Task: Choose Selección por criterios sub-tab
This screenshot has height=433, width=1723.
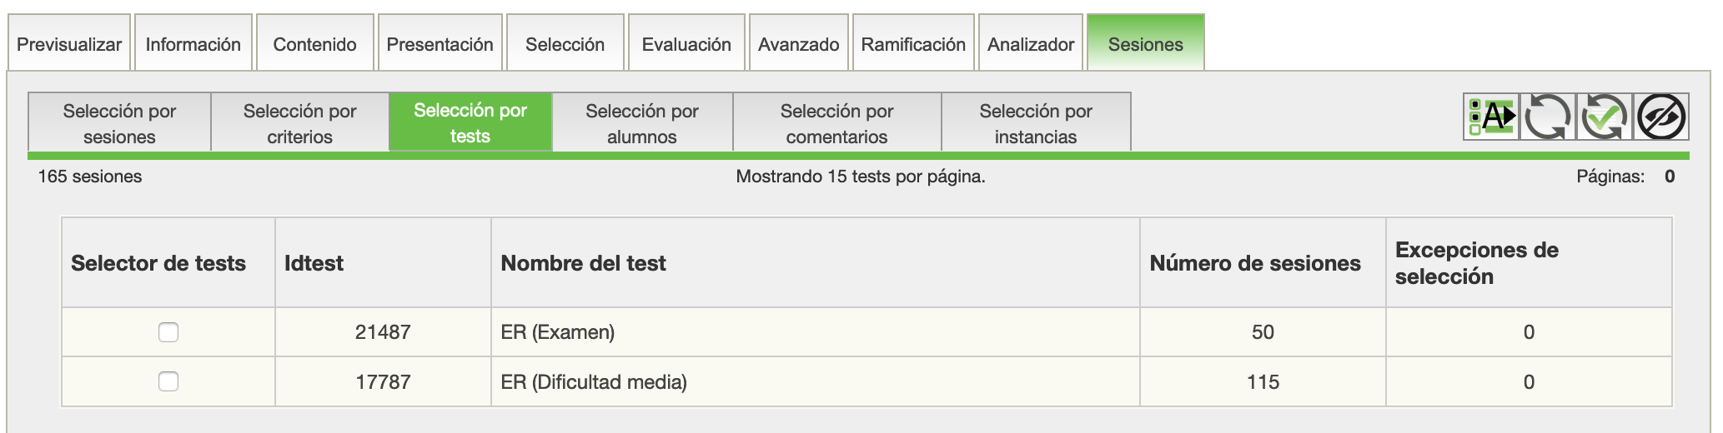Action: coord(299,123)
